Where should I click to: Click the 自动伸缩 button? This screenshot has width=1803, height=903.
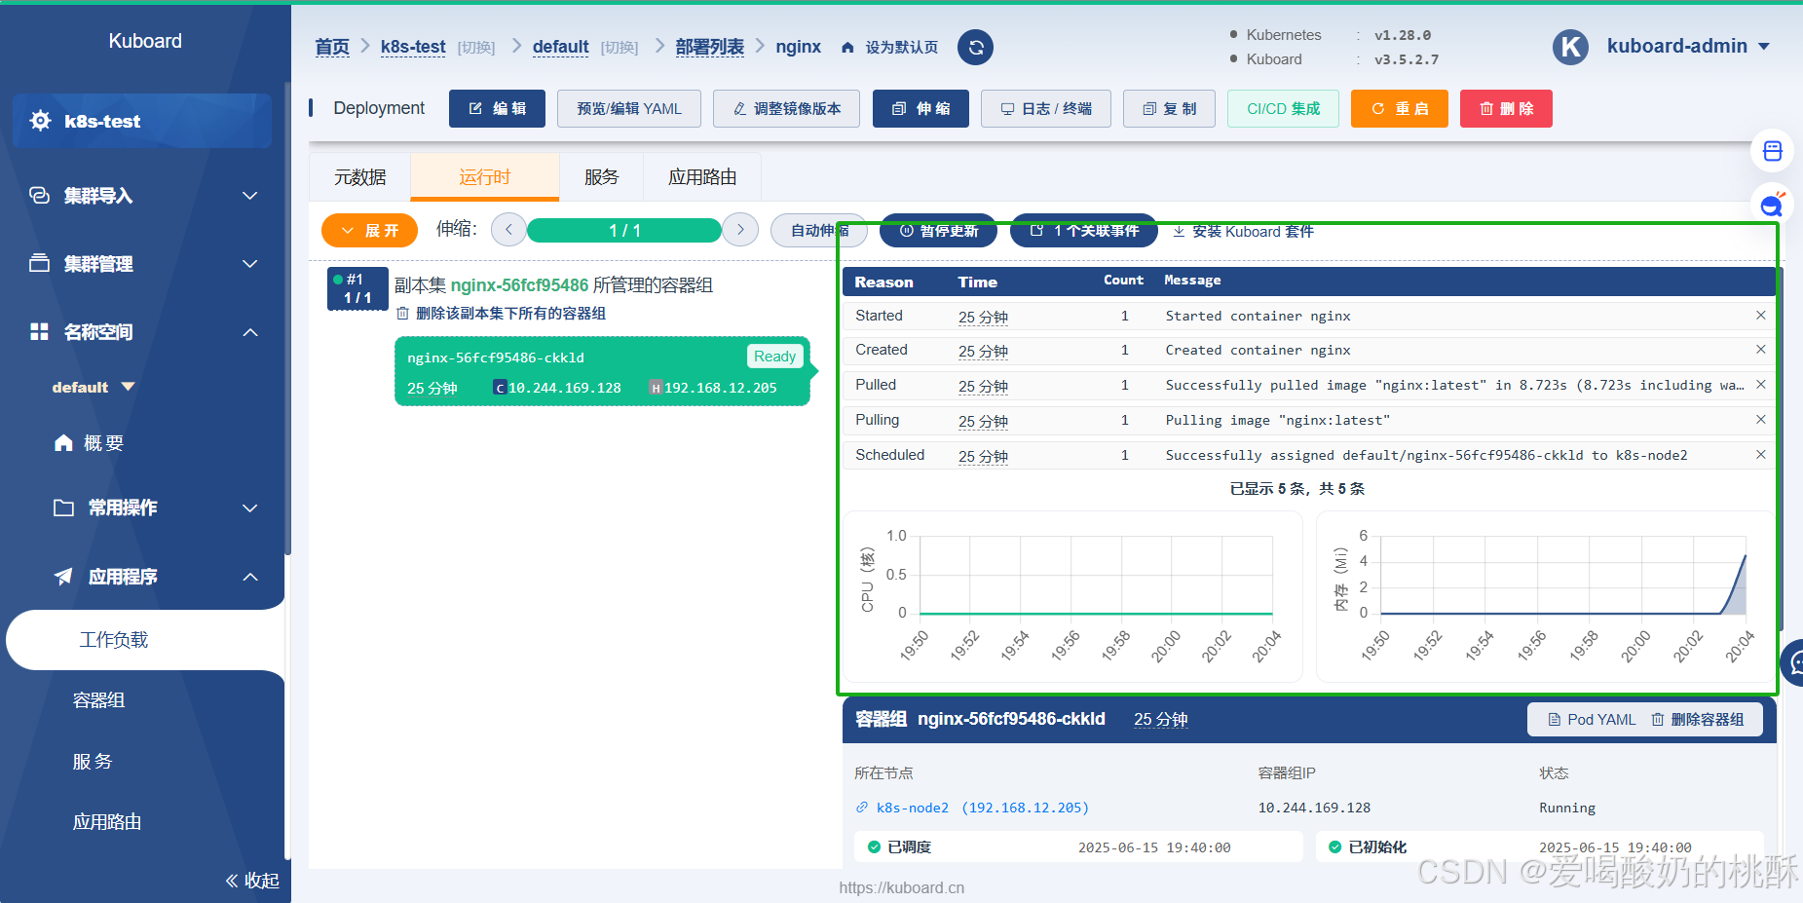point(819,230)
